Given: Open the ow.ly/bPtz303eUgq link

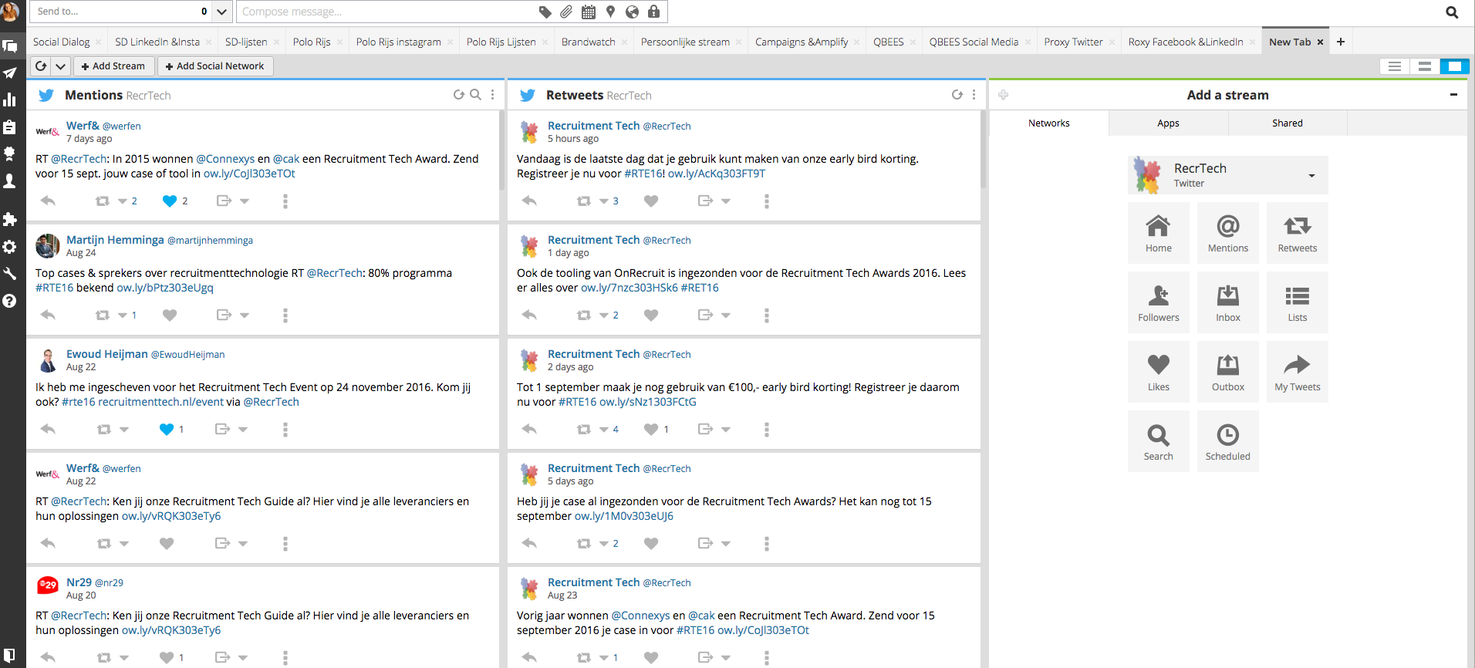Looking at the screenshot, I should (165, 288).
